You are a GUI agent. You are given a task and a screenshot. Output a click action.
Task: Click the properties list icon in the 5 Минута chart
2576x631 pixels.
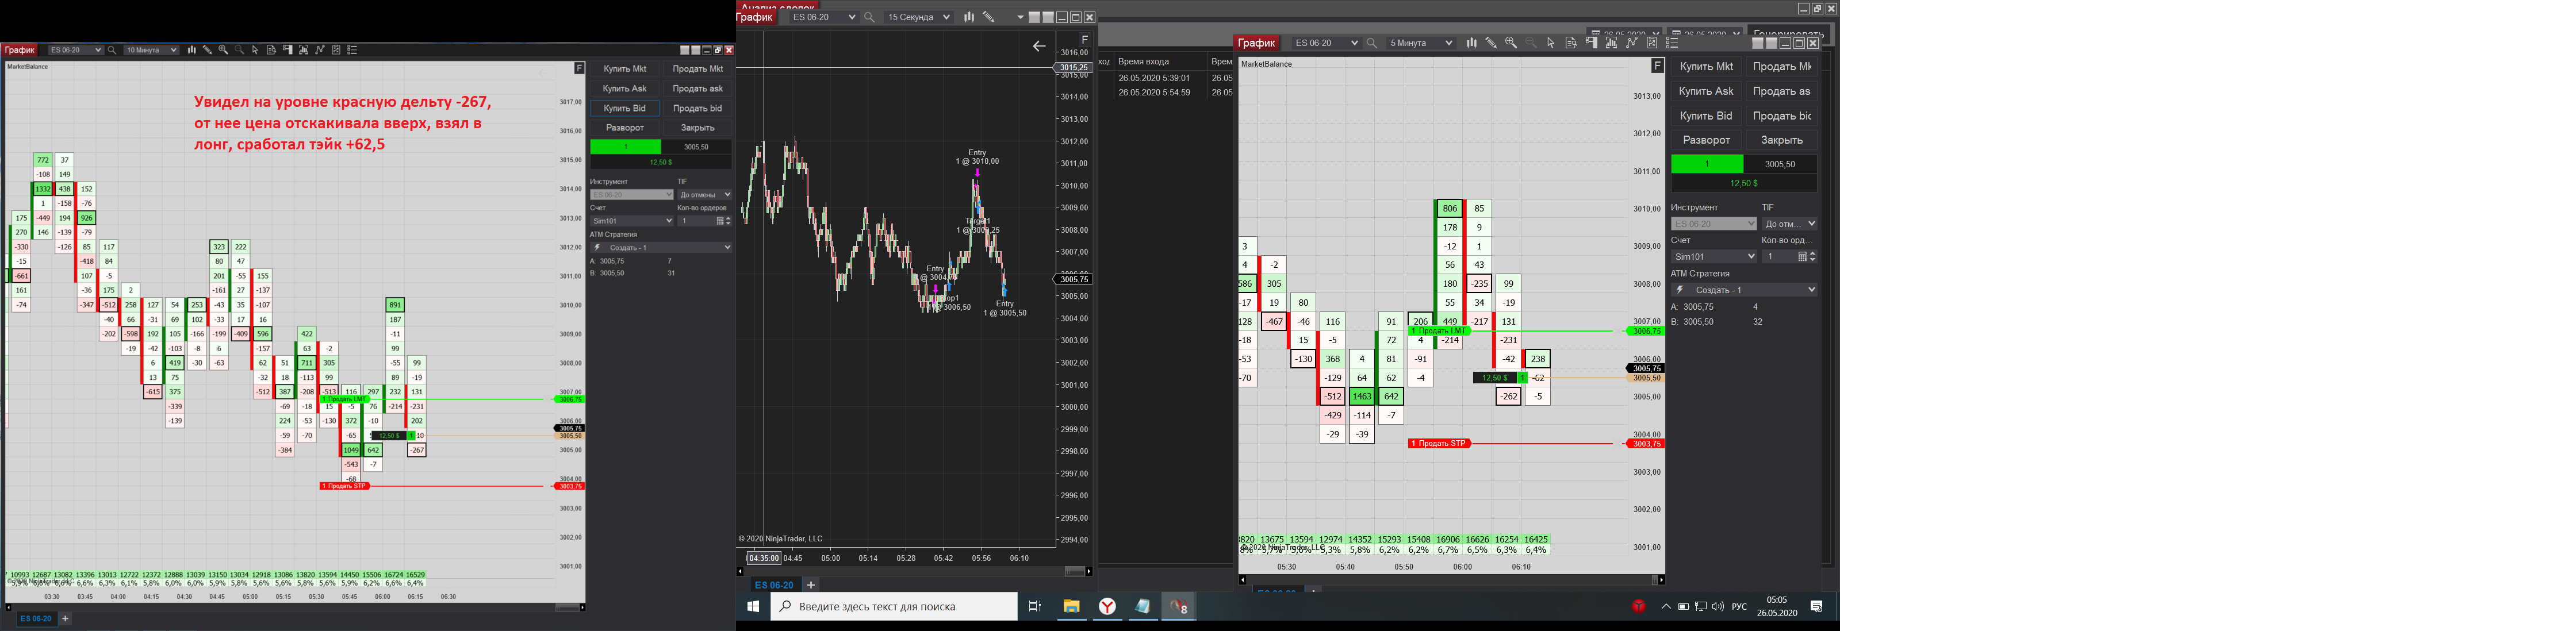coord(1672,43)
